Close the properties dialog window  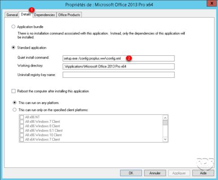point(212,3)
